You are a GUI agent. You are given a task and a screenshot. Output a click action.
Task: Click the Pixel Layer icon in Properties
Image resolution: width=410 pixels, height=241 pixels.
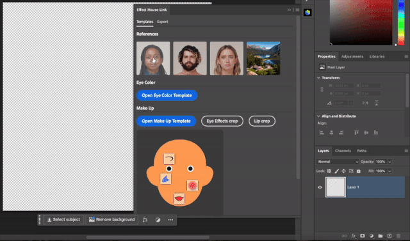pyautogui.click(x=322, y=67)
